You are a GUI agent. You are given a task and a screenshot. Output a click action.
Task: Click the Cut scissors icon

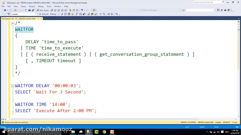click(70, 10)
